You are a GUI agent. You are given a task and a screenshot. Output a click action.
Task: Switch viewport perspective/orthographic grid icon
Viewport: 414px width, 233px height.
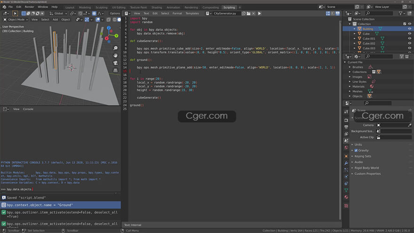(x=115, y=70)
